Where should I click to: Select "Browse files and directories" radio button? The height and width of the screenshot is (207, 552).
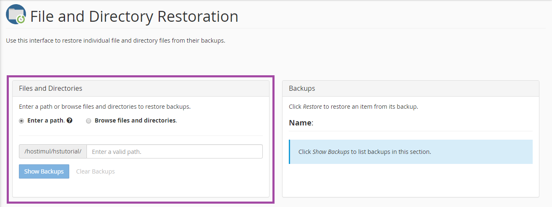tap(89, 121)
